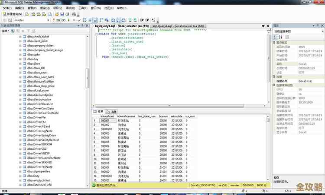325x195 pixels.
Task: Click the Object Explorer vertical scrollbar
Action: coord(88,78)
